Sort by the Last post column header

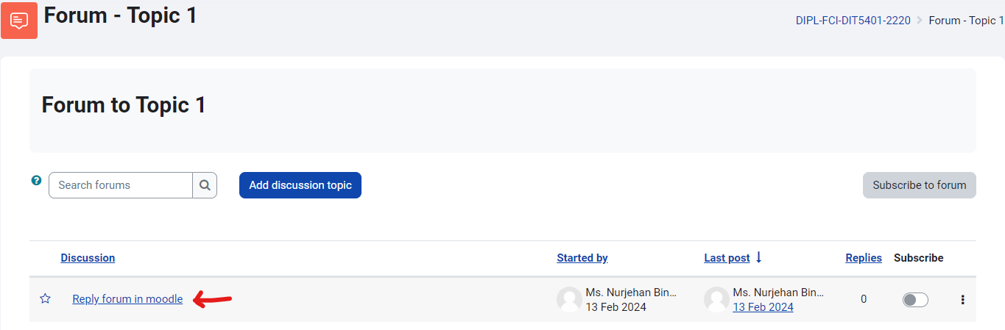(x=727, y=258)
